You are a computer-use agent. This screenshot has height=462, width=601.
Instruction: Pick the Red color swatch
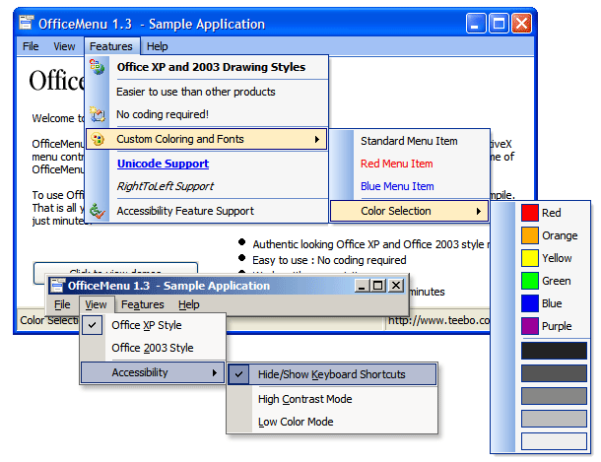coord(530,213)
